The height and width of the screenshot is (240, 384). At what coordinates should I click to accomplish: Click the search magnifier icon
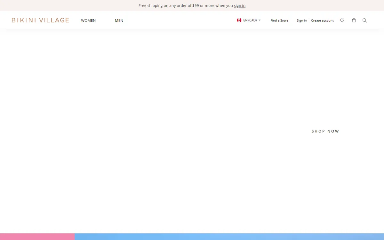pyautogui.click(x=364, y=20)
